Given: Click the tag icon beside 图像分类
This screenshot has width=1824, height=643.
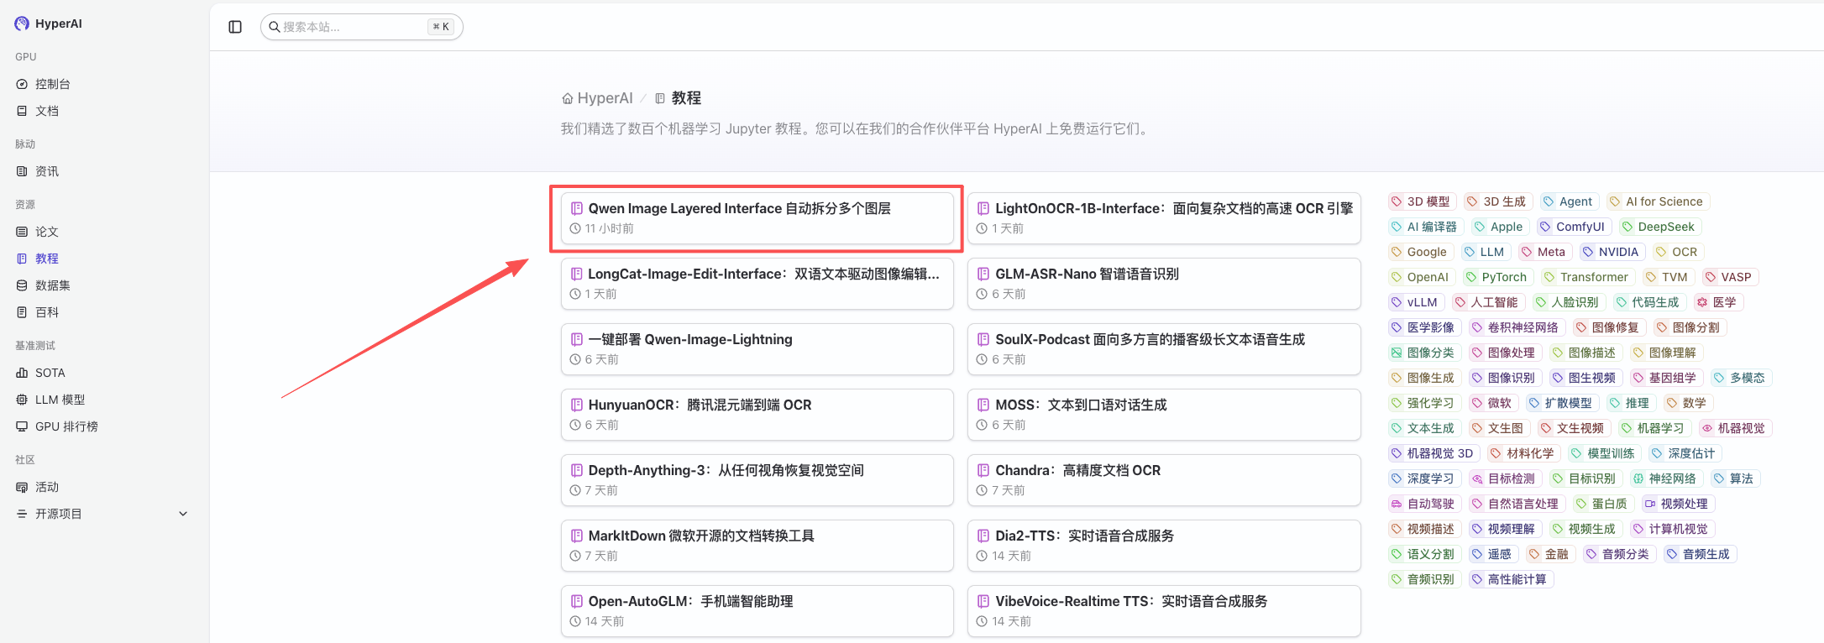Looking at the screenshot, I should point(1397,353).
